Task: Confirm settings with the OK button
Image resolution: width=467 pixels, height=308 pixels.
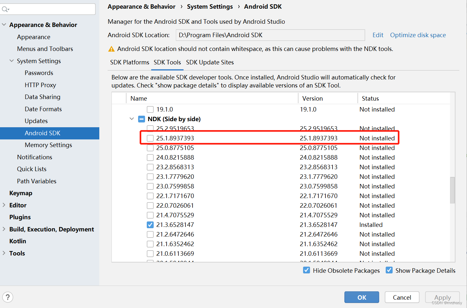Action: click(362, 297)
